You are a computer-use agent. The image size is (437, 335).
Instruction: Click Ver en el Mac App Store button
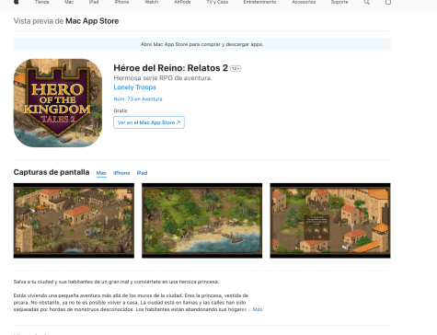click(x=149, y=122)
